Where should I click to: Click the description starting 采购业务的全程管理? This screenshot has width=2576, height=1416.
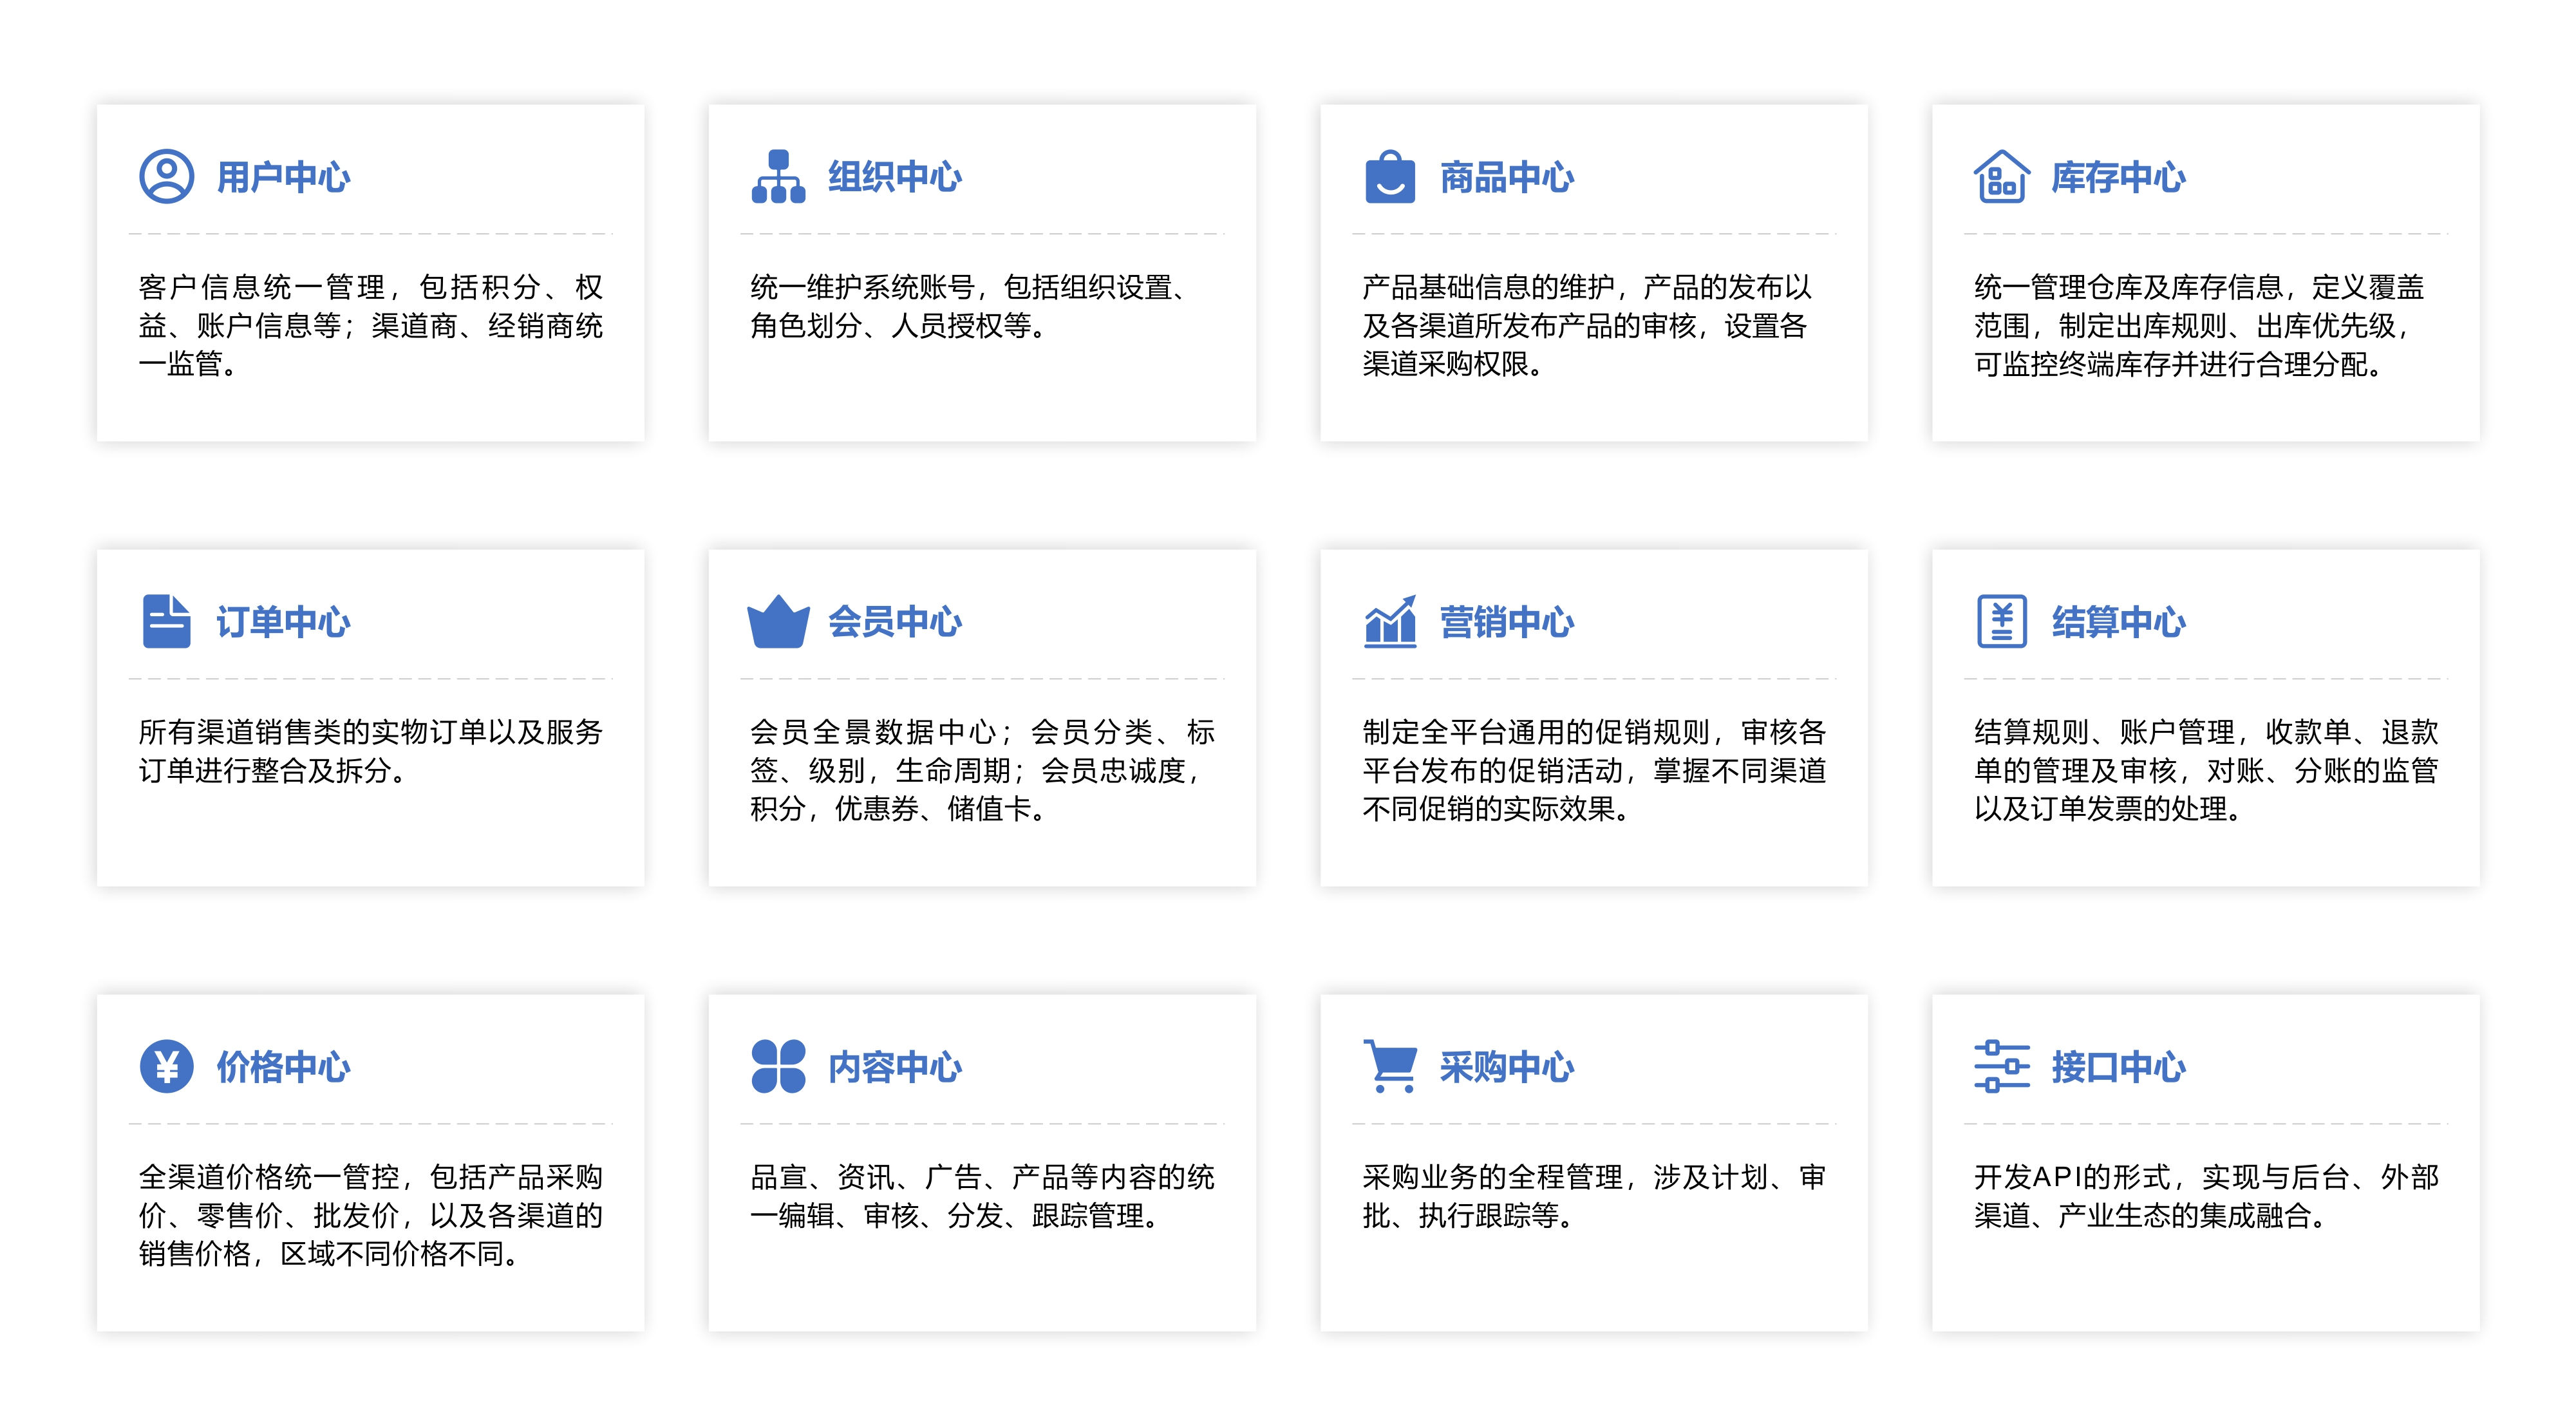pos(1595,1196)
